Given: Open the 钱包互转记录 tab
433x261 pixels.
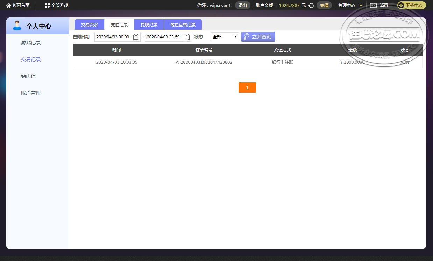Looking at the screenshot, I should (183, 24).
